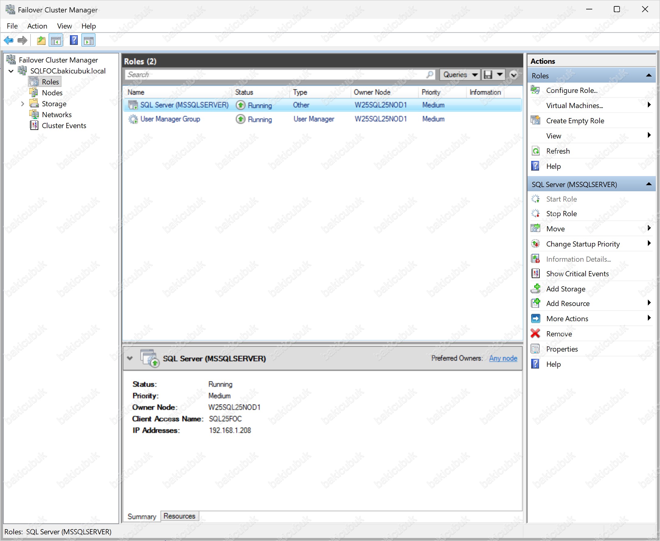The height and width of the screenshot is (541, 660).
Task: Select Cluster Events in tree
Action: click(64, 126)
